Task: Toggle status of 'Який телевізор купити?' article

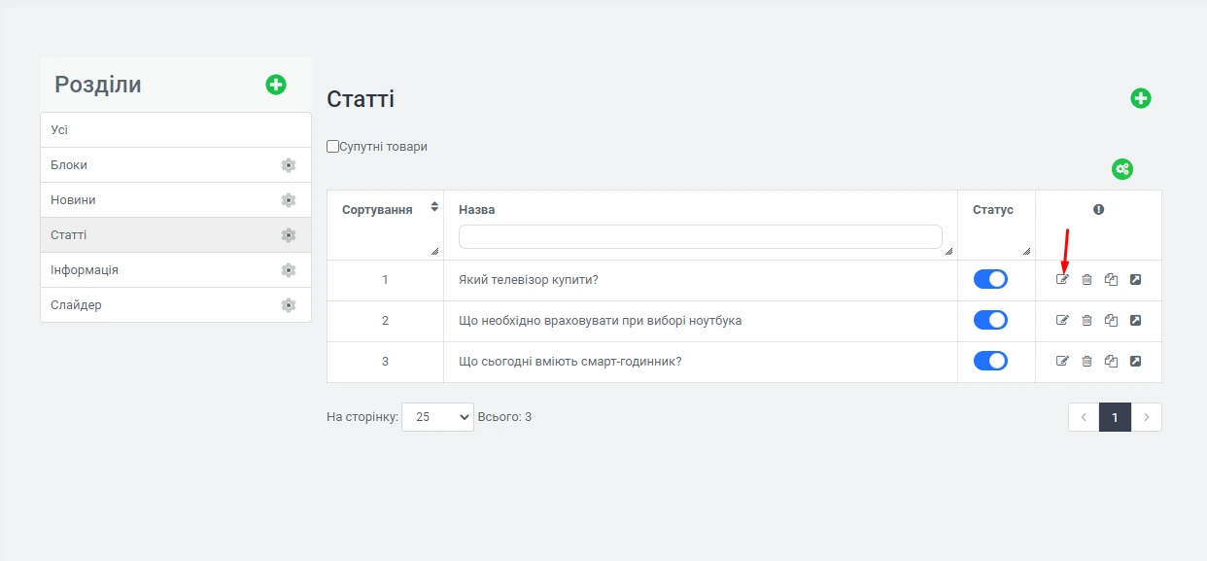Action: pos(990,280)
